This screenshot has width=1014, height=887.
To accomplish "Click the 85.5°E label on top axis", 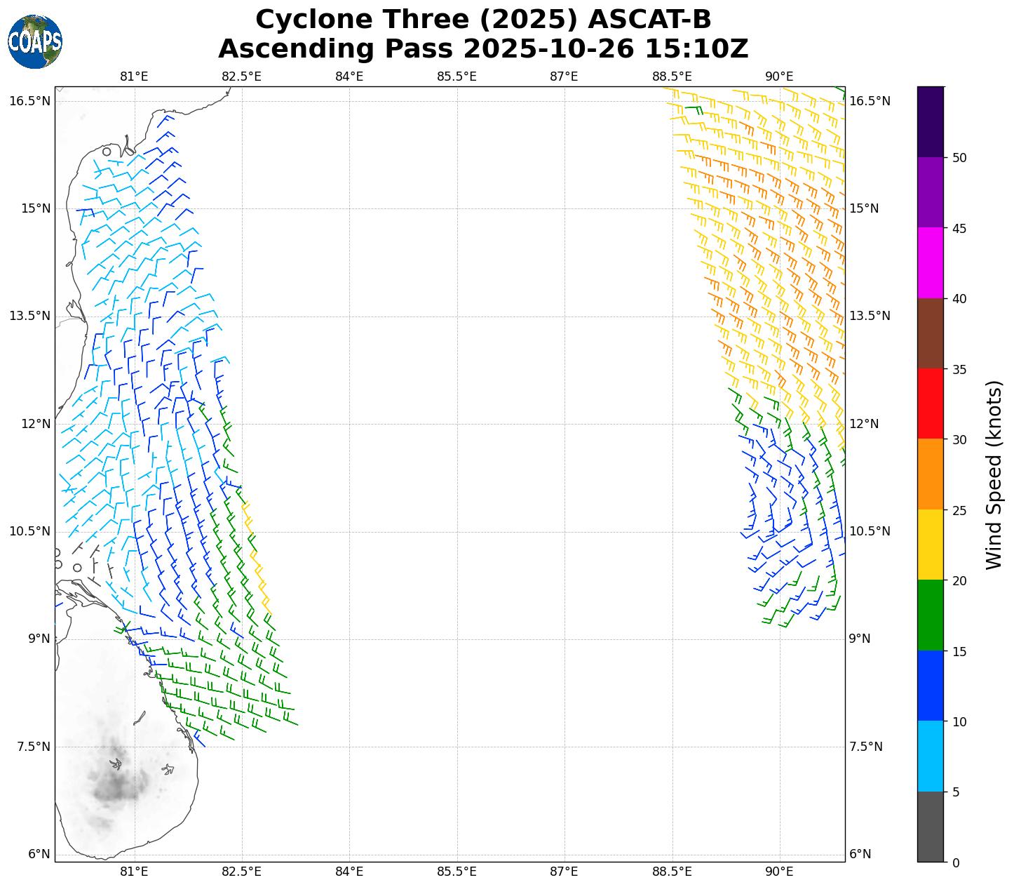I will tap(457, 76).
